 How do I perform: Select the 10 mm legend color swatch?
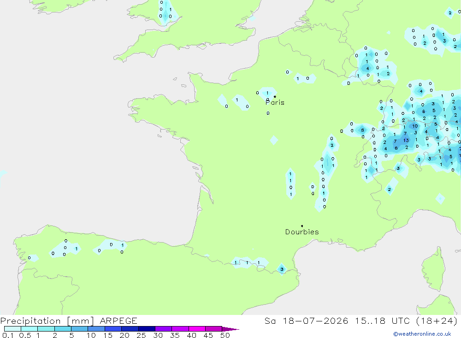point(96,329)
